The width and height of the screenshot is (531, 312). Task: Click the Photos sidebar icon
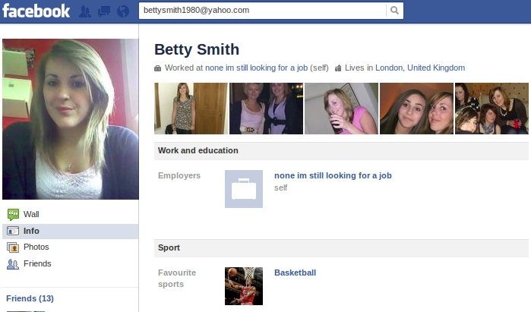click(13, 247)
